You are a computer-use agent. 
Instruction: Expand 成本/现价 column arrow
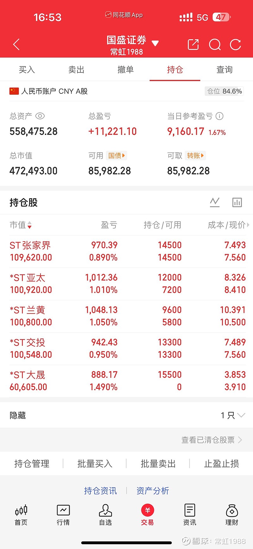[x=248, y=225]
